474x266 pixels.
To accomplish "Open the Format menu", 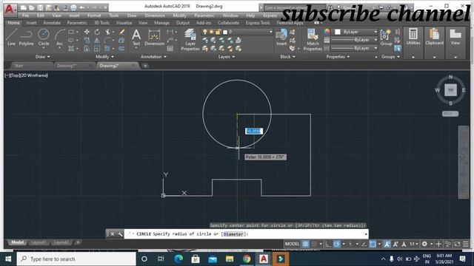I will 94,16.
